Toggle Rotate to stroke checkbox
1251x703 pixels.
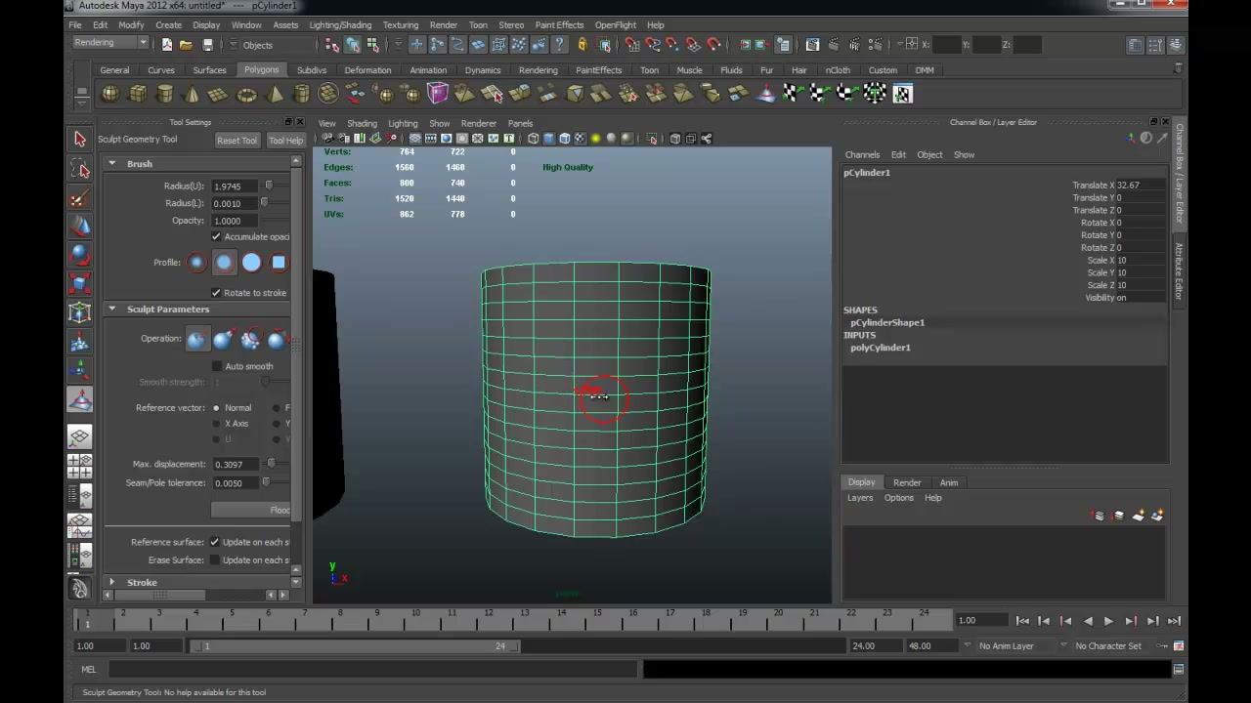point(216,292)
